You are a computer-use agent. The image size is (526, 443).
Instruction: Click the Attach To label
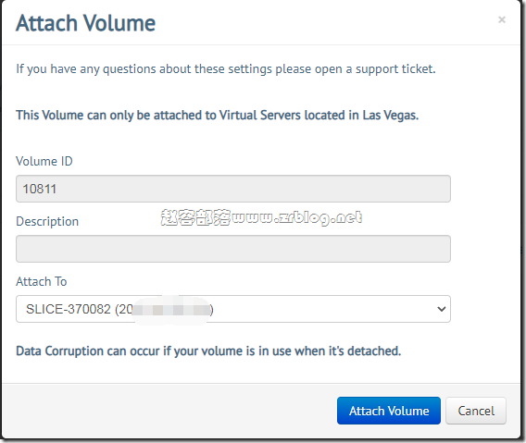42,281
